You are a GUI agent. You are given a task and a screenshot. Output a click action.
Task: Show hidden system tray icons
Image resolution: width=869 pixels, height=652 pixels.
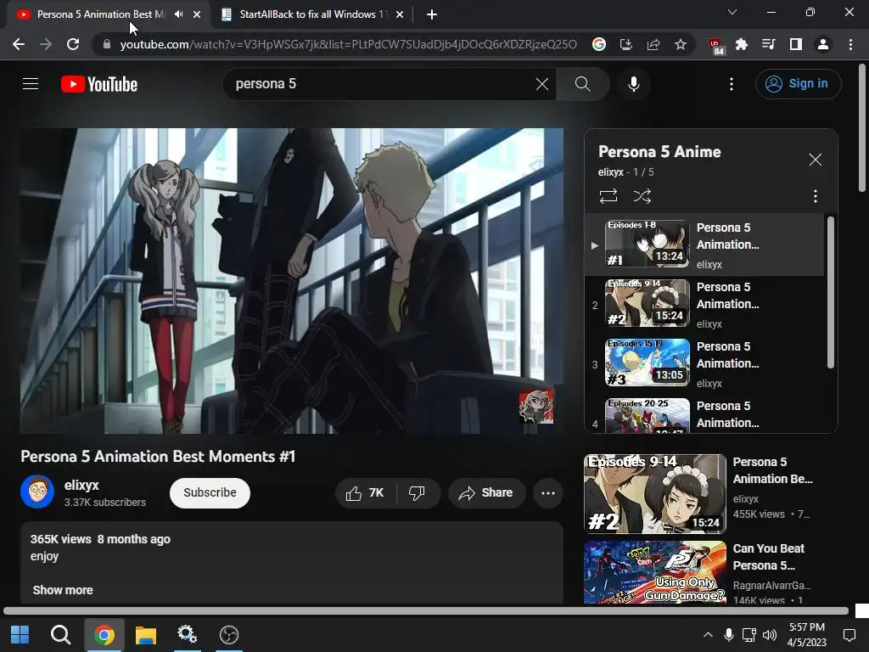(708, 634)
